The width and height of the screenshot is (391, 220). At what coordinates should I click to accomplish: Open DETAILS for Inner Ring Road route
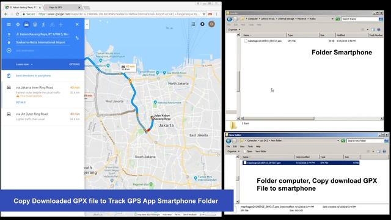[21, 102]
